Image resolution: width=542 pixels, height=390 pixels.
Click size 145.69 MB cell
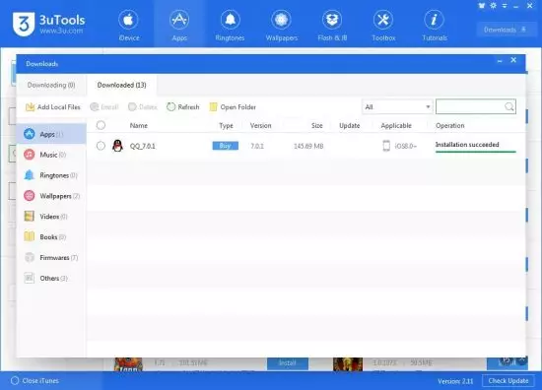point(308,146)
